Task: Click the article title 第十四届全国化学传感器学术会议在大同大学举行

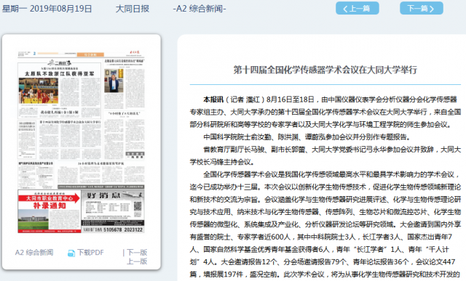Action: [325, 70]
